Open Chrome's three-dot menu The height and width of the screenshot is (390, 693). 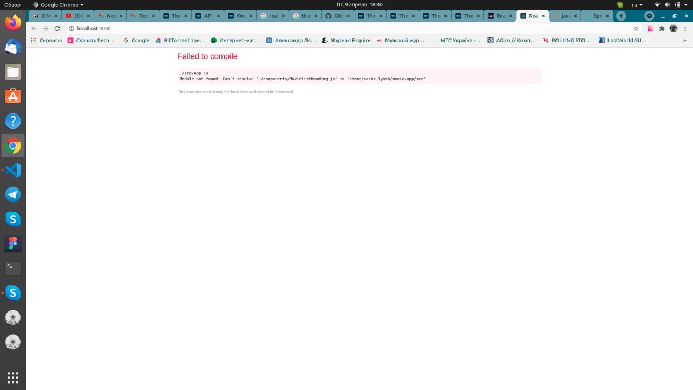tap(685, 29)
